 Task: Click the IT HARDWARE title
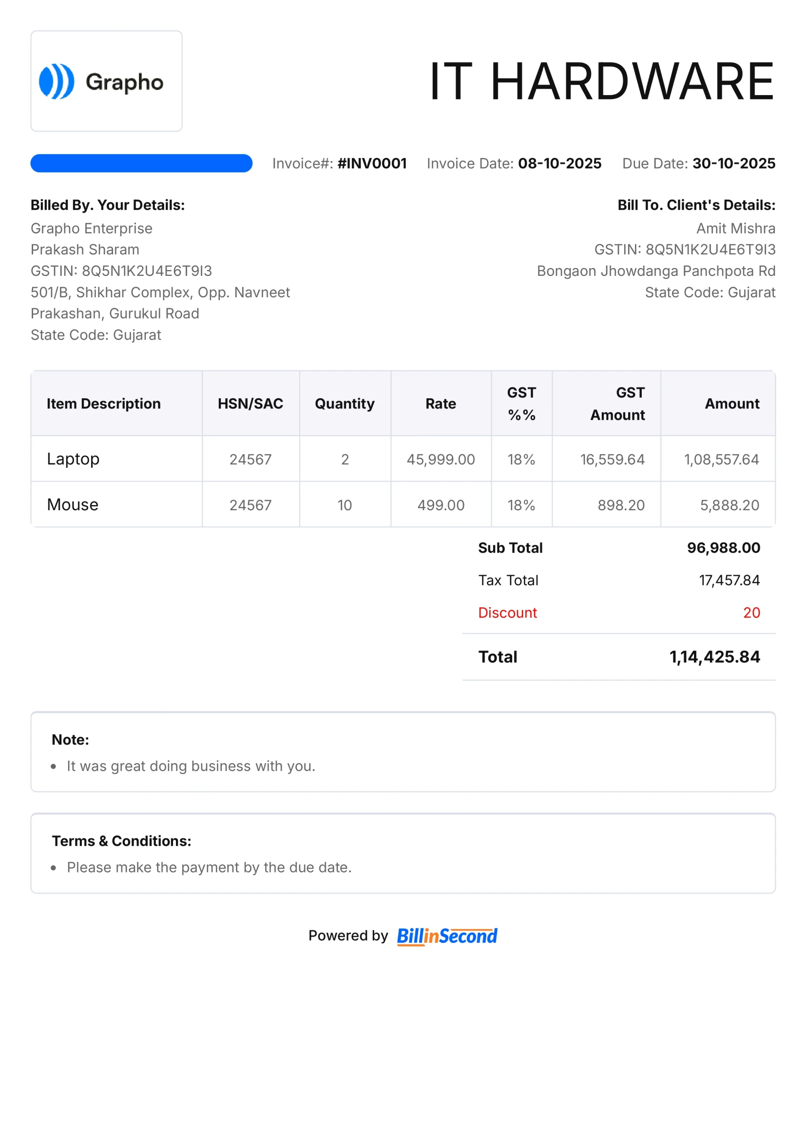coord(601,81)
